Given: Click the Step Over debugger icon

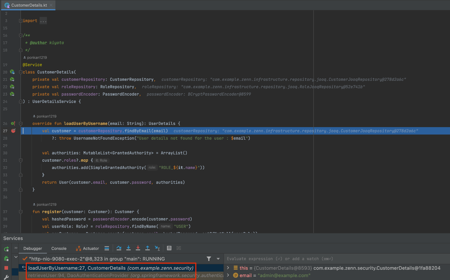Looking at the screenshot, I should 119,248.
